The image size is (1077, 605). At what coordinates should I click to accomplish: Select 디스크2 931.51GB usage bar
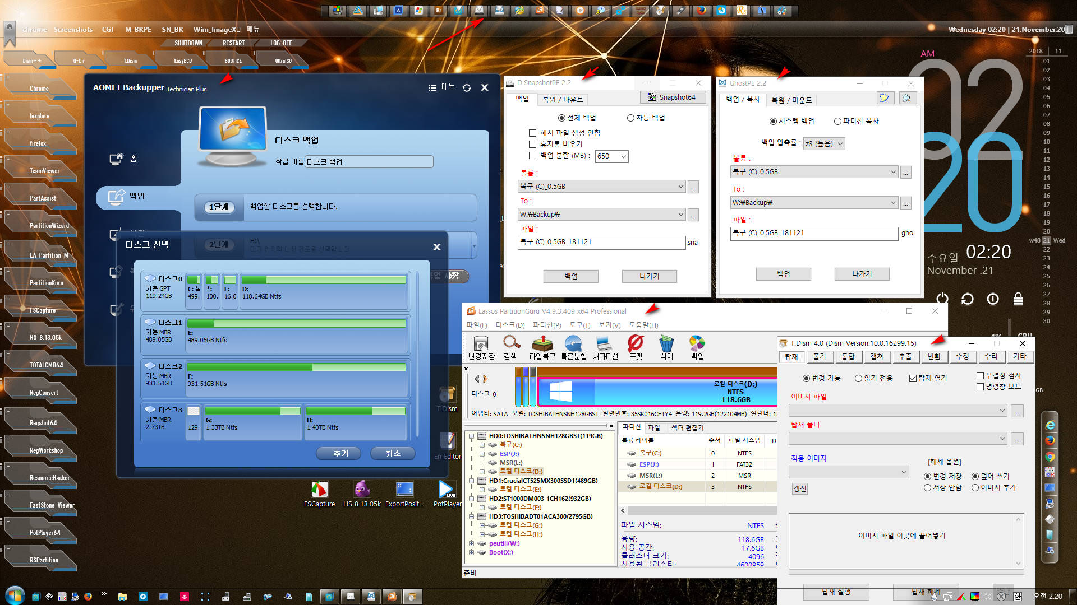coord(296,367)
